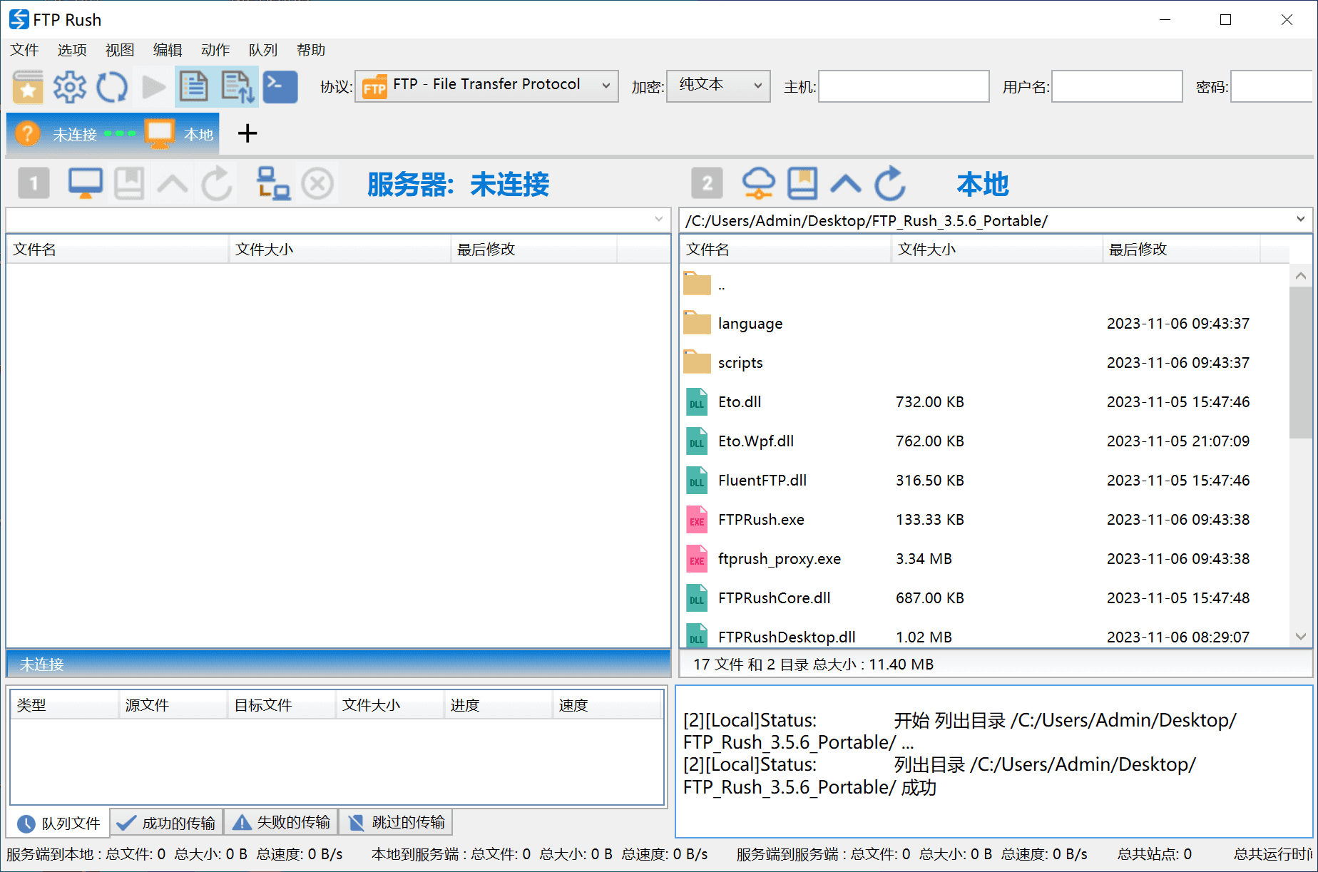Image resolution: width=1318 pixels, height=872 pixels.
Task: Open bookmarks icon in server pane
Action: coord(129,184)
